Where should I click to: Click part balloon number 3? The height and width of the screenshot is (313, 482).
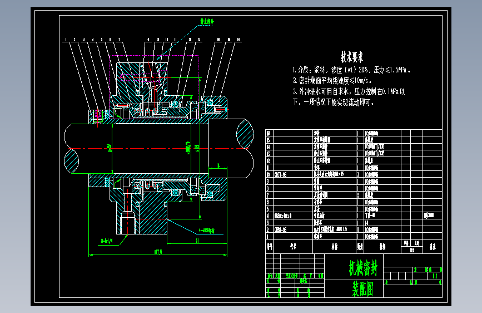[x=83, y=40]
